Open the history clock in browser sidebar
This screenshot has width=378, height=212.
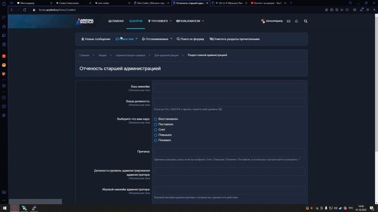4,98
